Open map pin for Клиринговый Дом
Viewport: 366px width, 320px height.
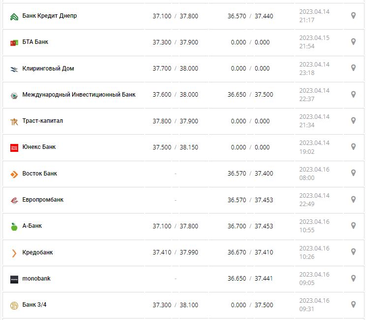click(353, 68)
